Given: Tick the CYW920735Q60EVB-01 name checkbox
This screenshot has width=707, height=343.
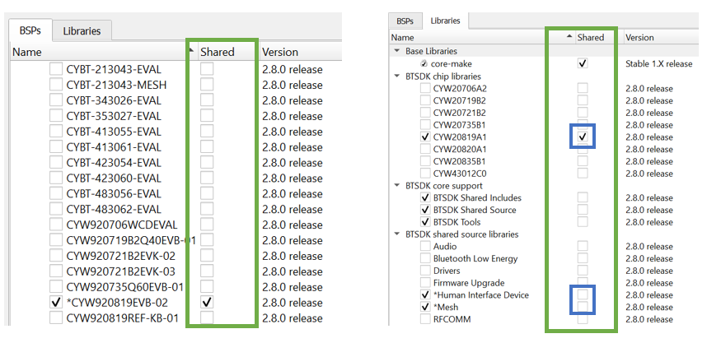Looking at the screenshot, I should click(56, 287).
